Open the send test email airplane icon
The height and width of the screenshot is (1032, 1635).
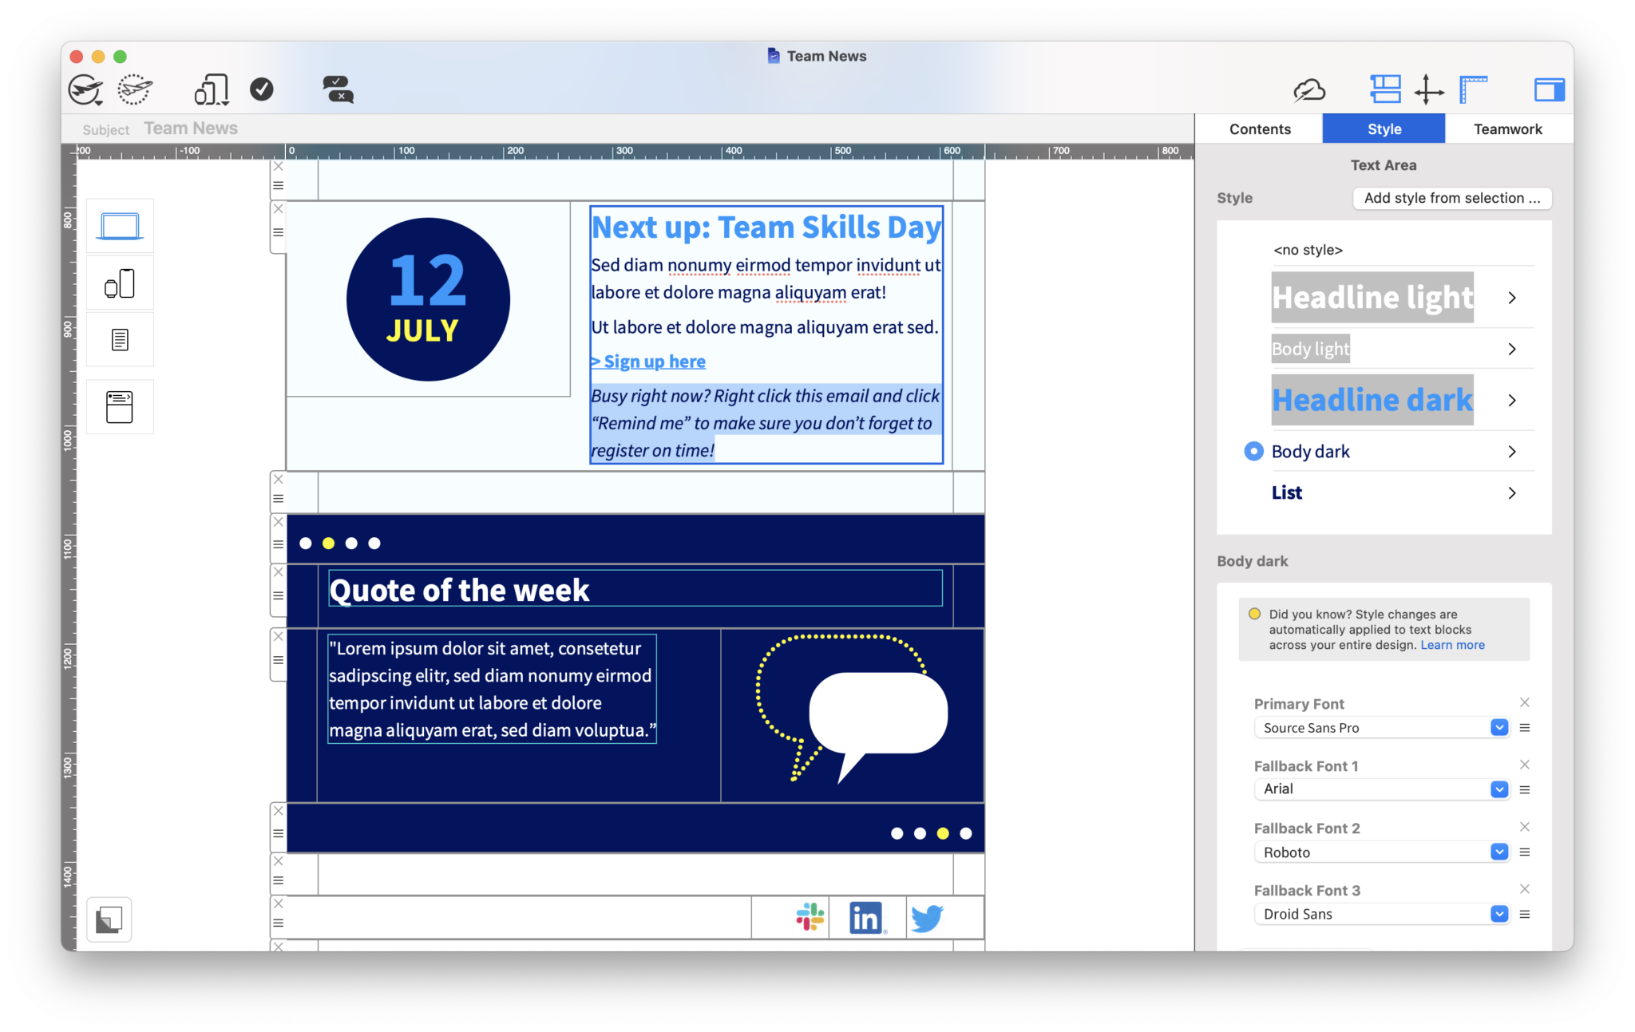point(85,89)
